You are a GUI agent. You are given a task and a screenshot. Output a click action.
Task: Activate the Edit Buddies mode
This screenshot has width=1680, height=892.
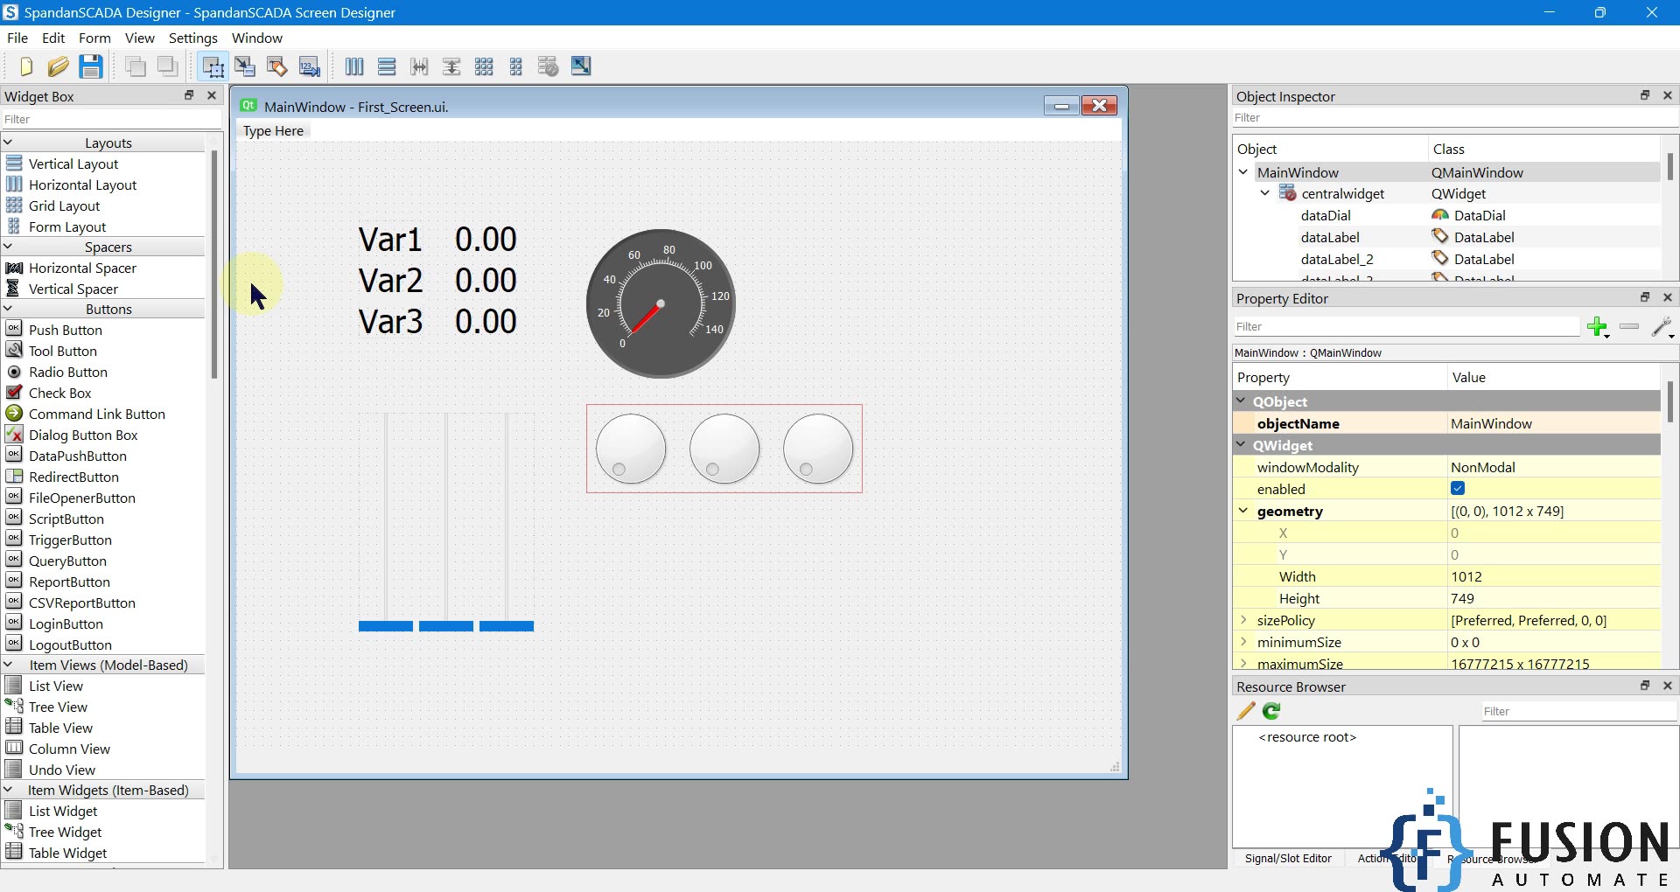pos(276,66)
